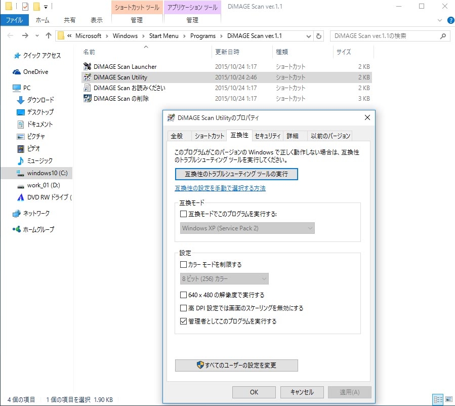The width and height of the screenshot is (455, 406).
Task: Click the DiMAGE Scan の削除 uninstall icon
Action: click(x=87, y=98)
